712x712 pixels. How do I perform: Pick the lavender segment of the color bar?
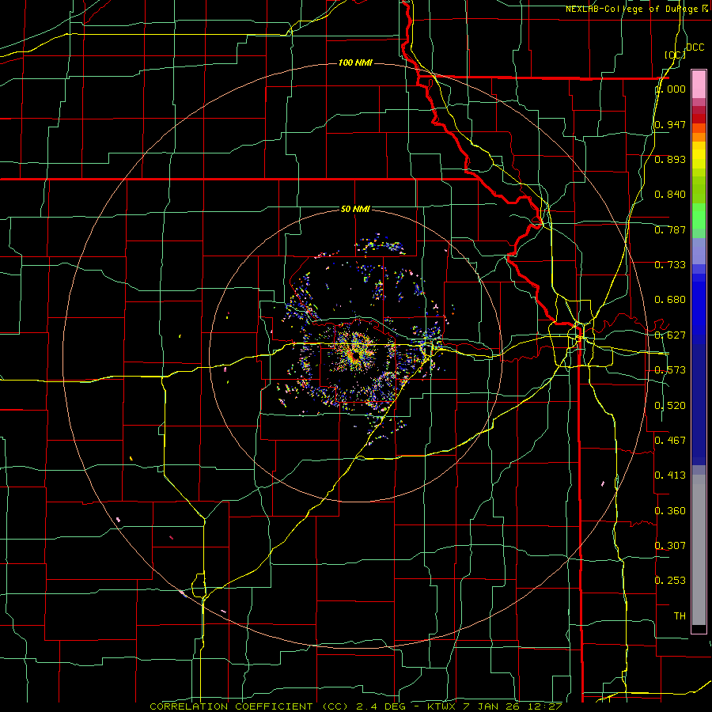click(699, 251)
